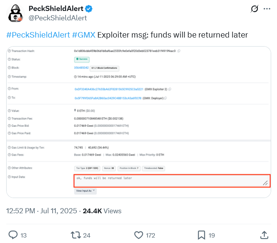Repost this tweet via retweet icon
277x243 pixels.
tap(76, 235)
